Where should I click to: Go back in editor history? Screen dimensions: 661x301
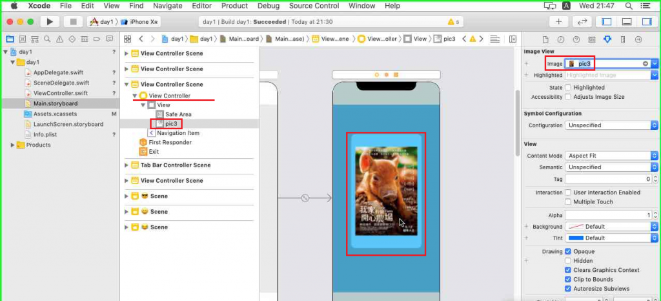pyautogui.click(x=141, y=39)
